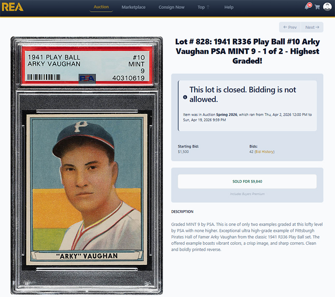Open Consign Now in navigation
This screenshot has height=297, width=335.
[171, 7]
